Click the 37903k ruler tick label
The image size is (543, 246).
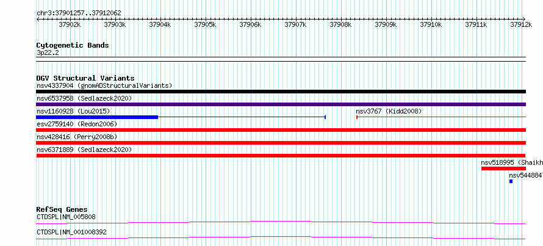pos(115,24)
